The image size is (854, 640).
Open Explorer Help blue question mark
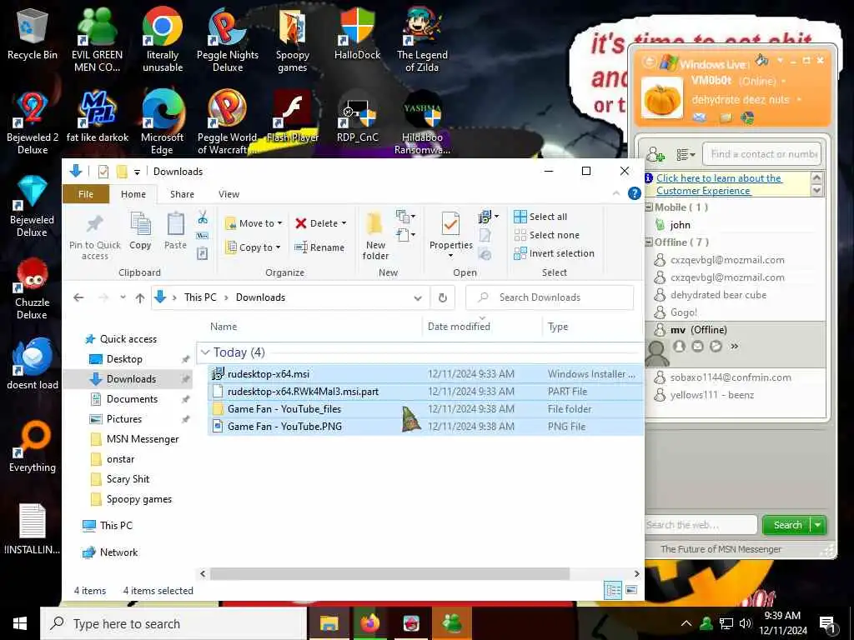coord(634,193)
